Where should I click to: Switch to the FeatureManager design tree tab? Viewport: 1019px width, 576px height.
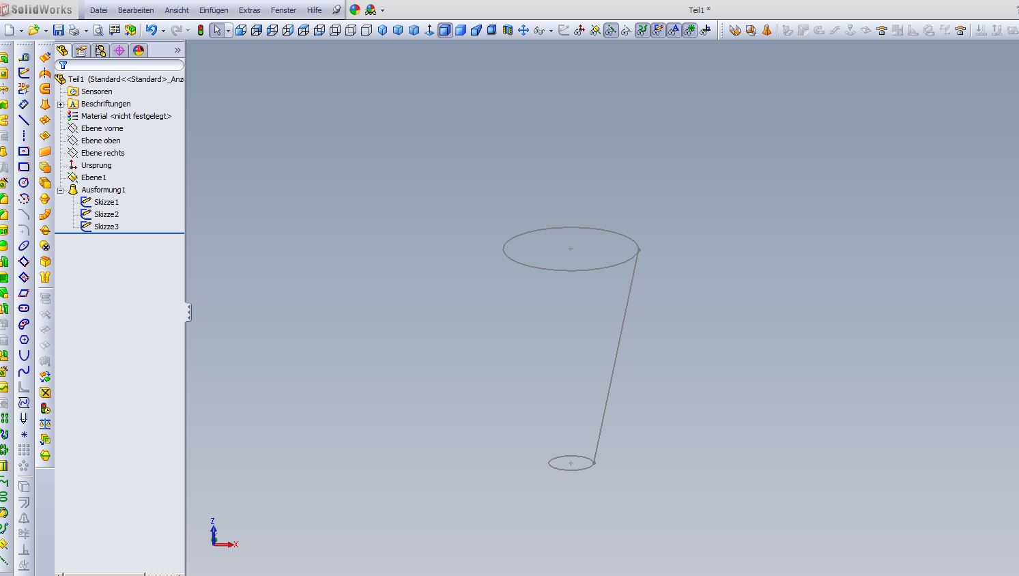click(x=62, y=51)
